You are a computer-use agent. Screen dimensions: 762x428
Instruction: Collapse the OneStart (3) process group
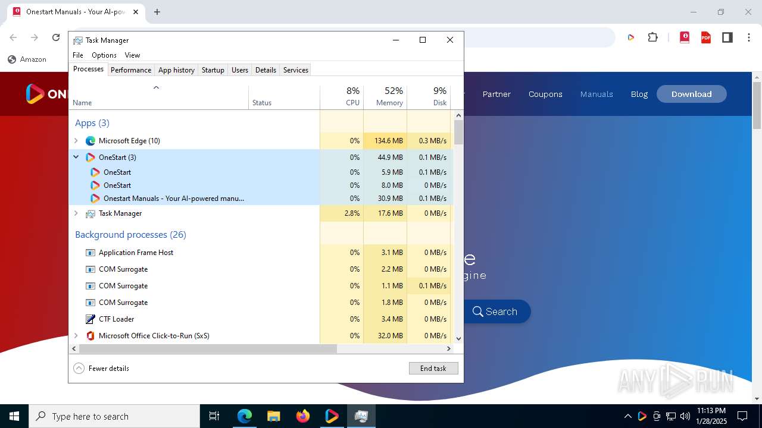pyautogui.click(x=76, y=158)
